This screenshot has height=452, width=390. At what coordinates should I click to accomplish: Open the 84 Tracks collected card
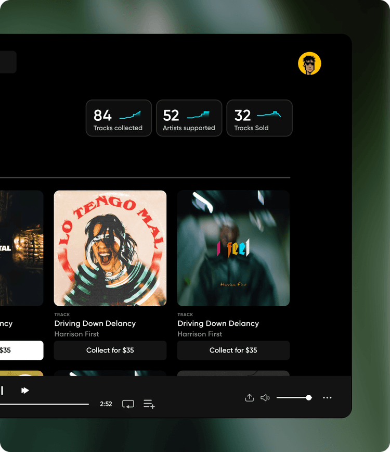[119, 118]
